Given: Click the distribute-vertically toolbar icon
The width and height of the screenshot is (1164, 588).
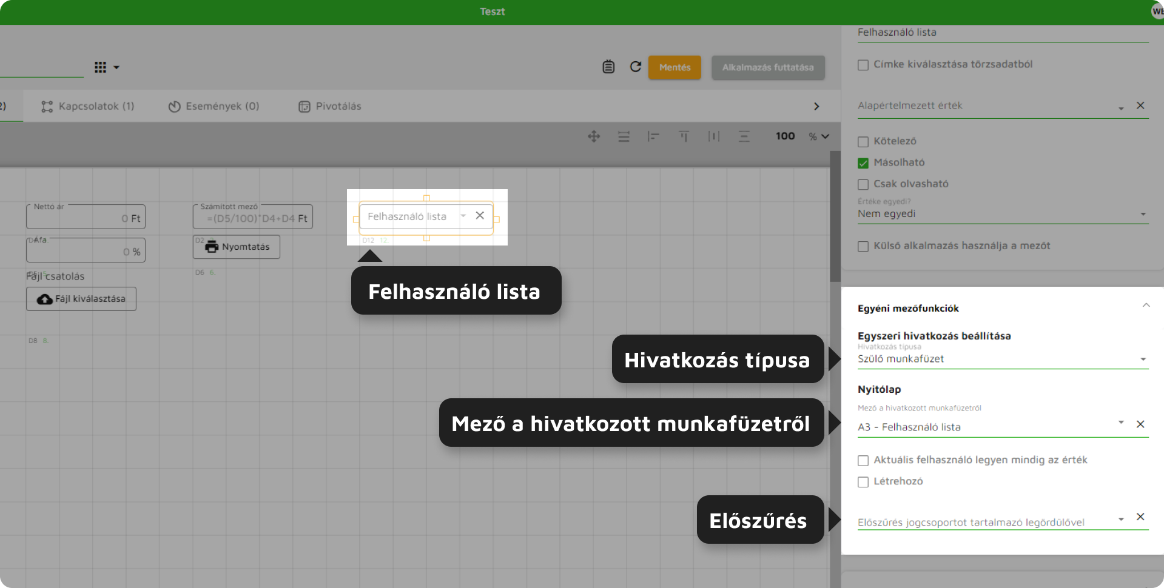Looking at the screenshot, I should pos(744,136).
